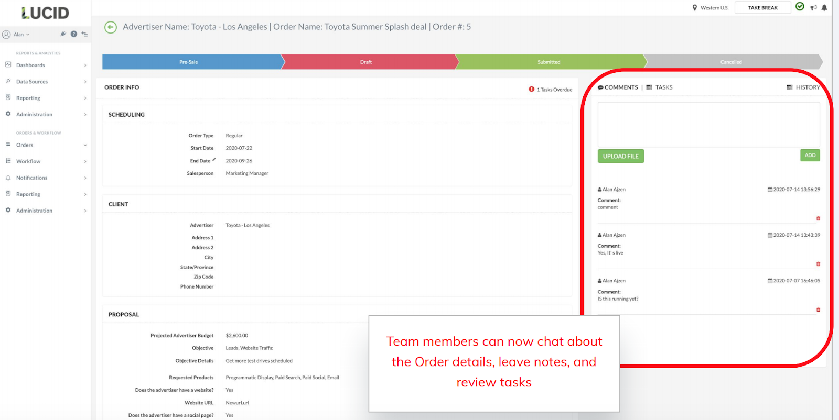This screenshot has width=839, height=420.
Task: Open the Workflow menu item
Action: [28, 161]
